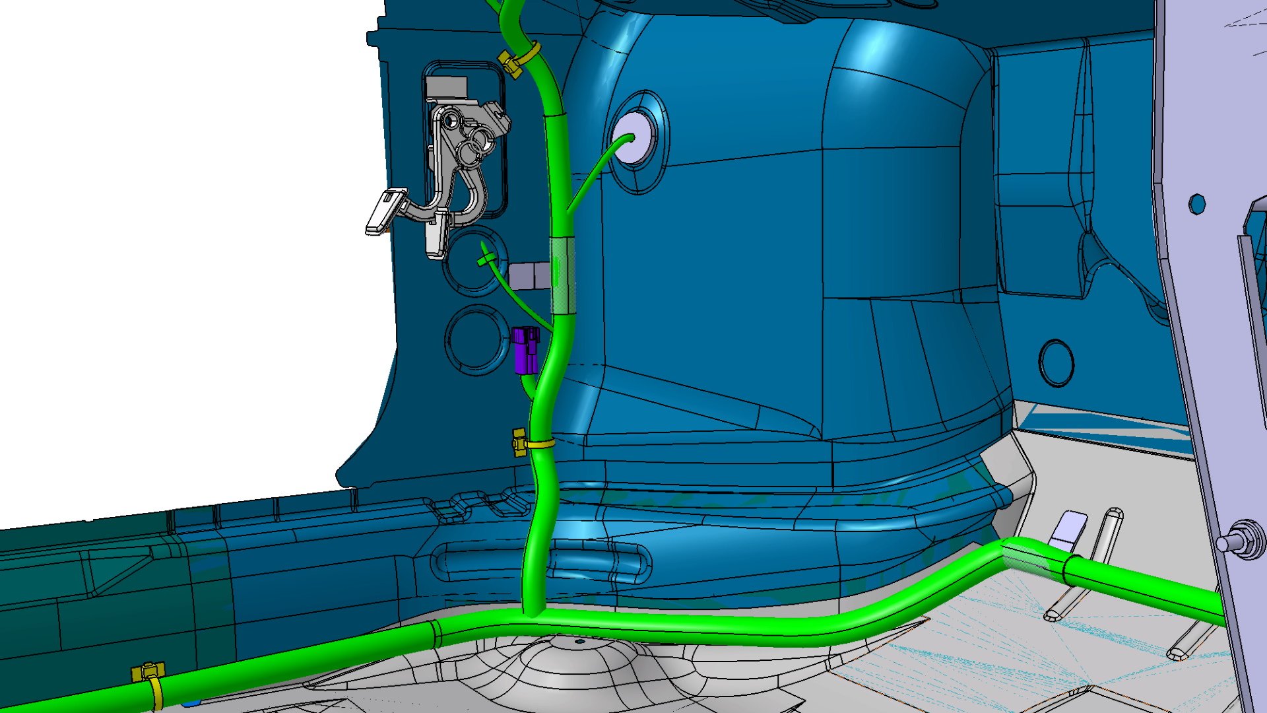Select the leftmost white connector plug

(x=385, y=211)
